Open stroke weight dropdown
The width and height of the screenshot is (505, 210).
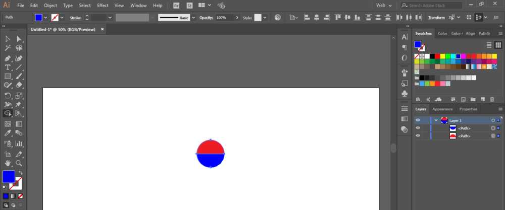110,18
